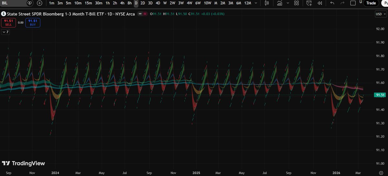Select the 10W interval

[x=208, y=3]
